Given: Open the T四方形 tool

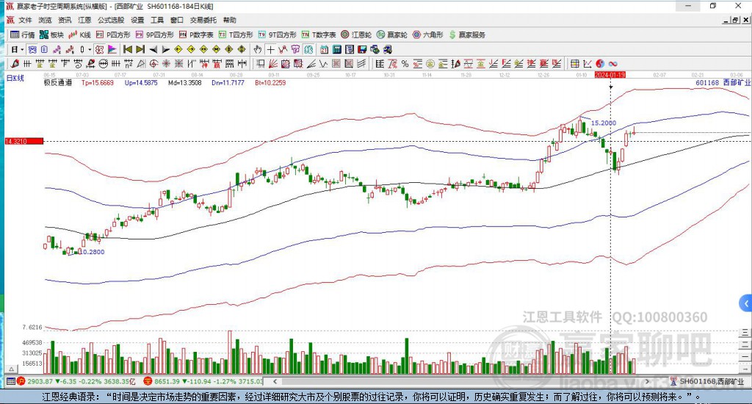Looking at the screenshot, I should pos(236,35).
